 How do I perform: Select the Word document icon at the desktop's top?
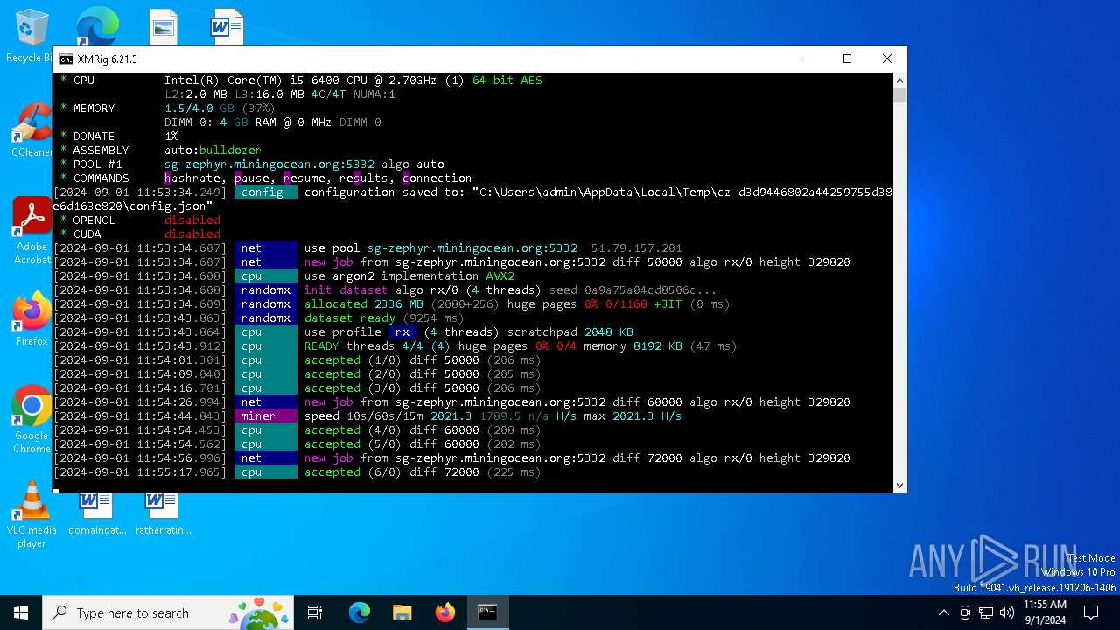tap(227, 26)
